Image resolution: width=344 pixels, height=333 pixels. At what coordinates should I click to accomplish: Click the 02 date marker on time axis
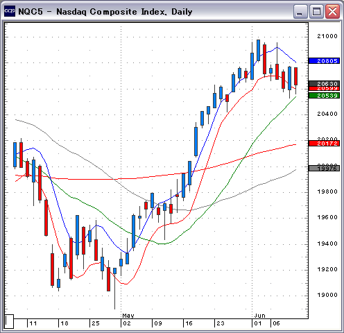tap(127, 323)
